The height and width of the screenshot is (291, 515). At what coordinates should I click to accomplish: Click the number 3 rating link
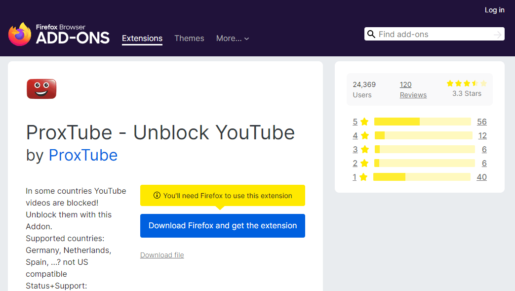(355, 149)
